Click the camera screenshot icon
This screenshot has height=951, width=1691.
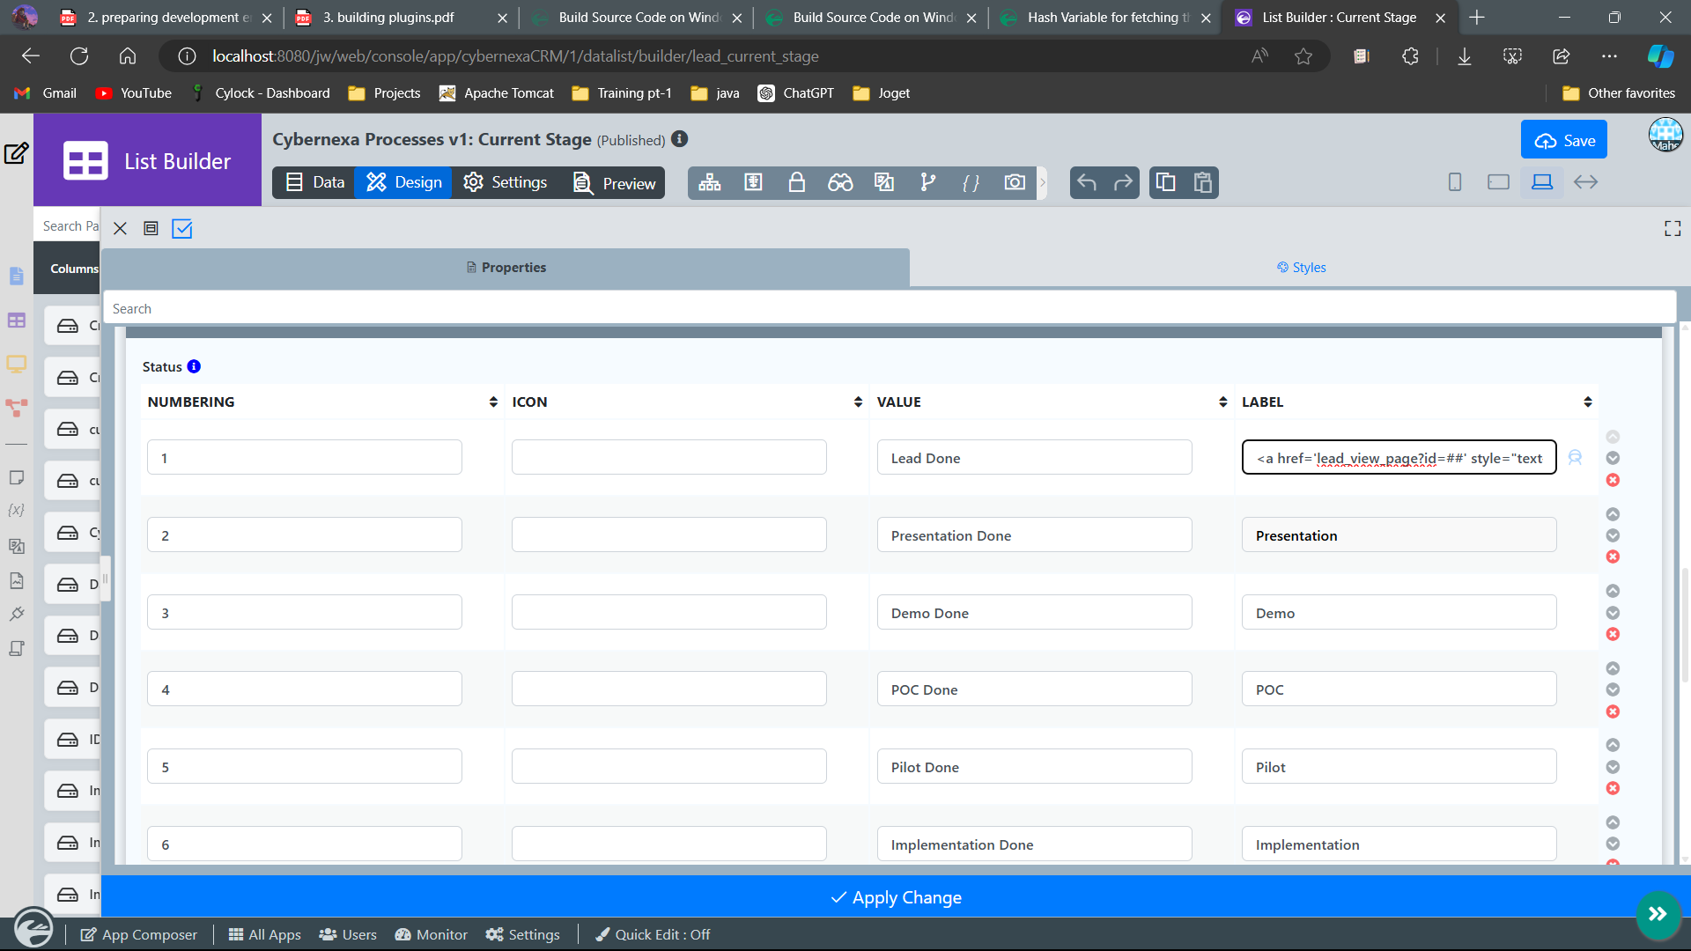[1015, 182]
